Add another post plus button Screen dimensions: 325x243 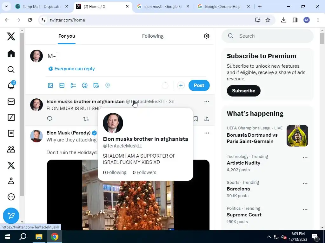pyautogui.click(x=181, y=85)
